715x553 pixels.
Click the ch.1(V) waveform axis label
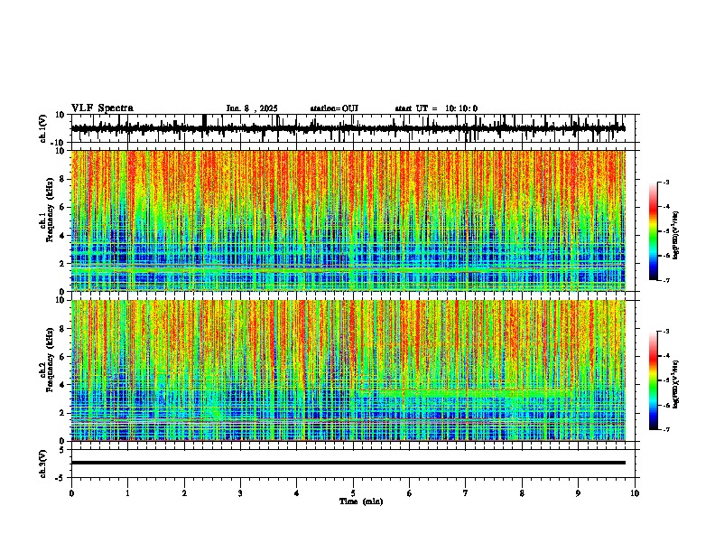coord(43,128)
